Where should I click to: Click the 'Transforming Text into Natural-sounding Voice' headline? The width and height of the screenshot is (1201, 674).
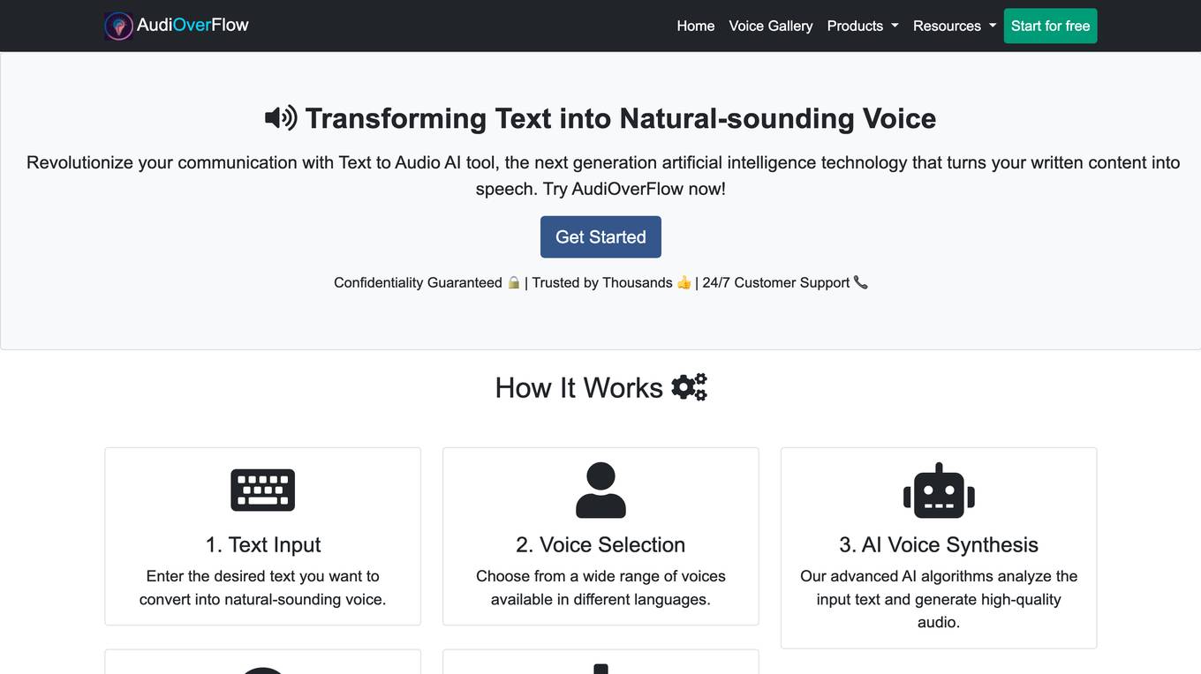620,117
